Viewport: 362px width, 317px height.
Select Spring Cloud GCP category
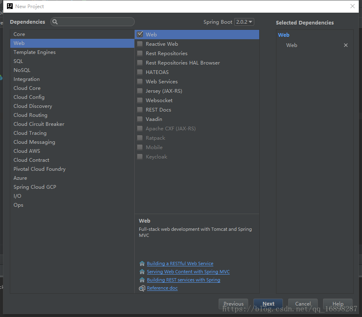[x=72, y=187]
